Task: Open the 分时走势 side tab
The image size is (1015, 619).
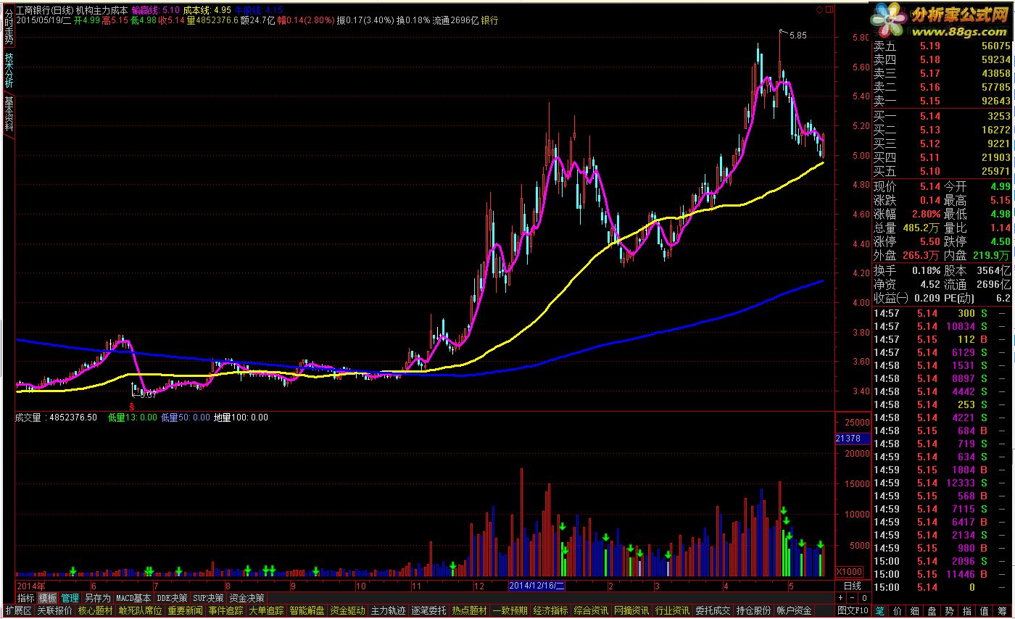Action: pos(8,25)
